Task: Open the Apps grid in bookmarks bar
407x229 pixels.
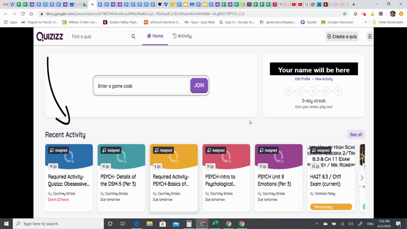Action: (10, 22)
